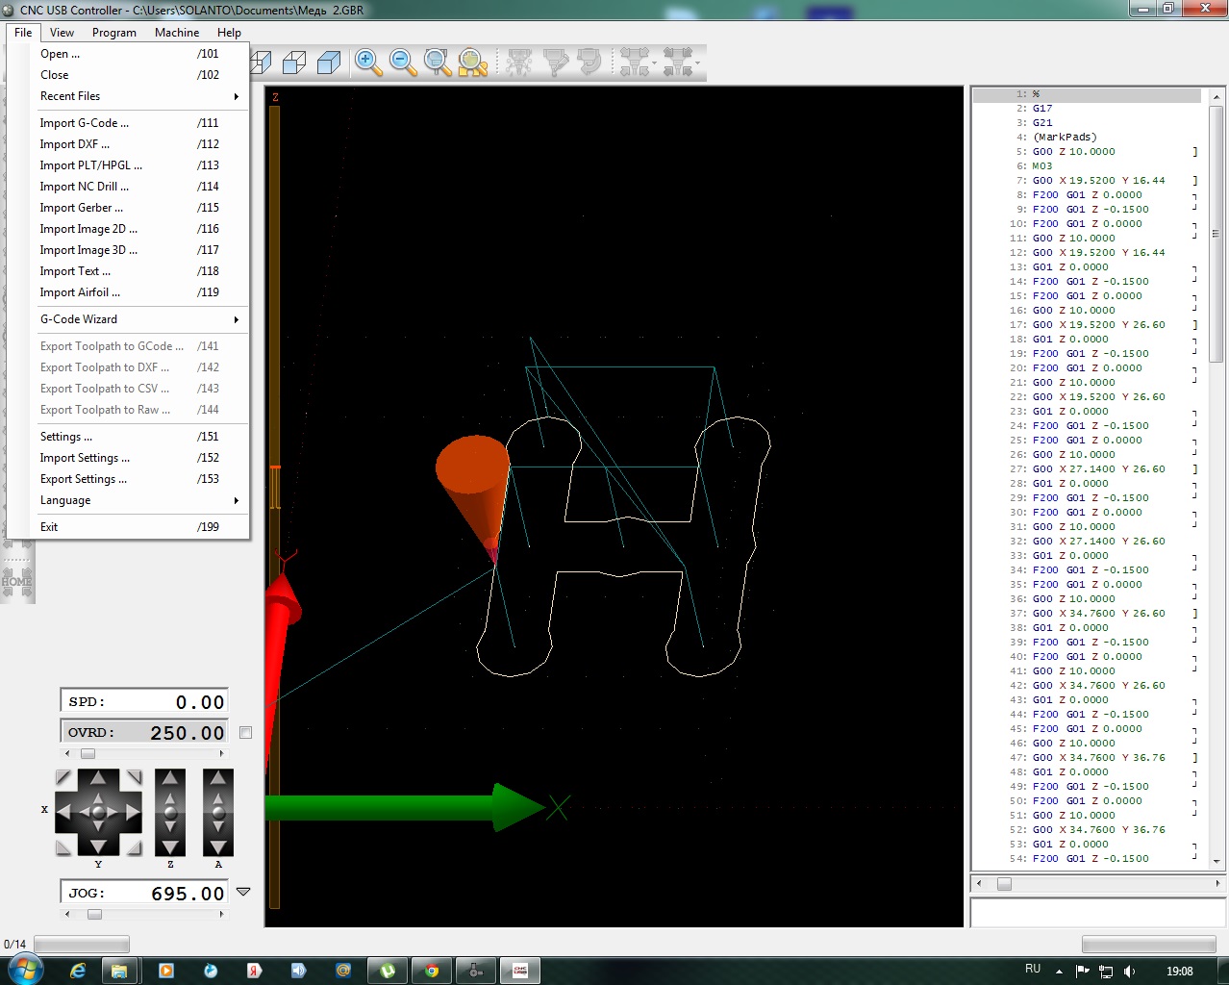This screenshot has height=985, width=1229.
Task: Select Import NC Drill ... menu entry
Action: pos(128,187)
